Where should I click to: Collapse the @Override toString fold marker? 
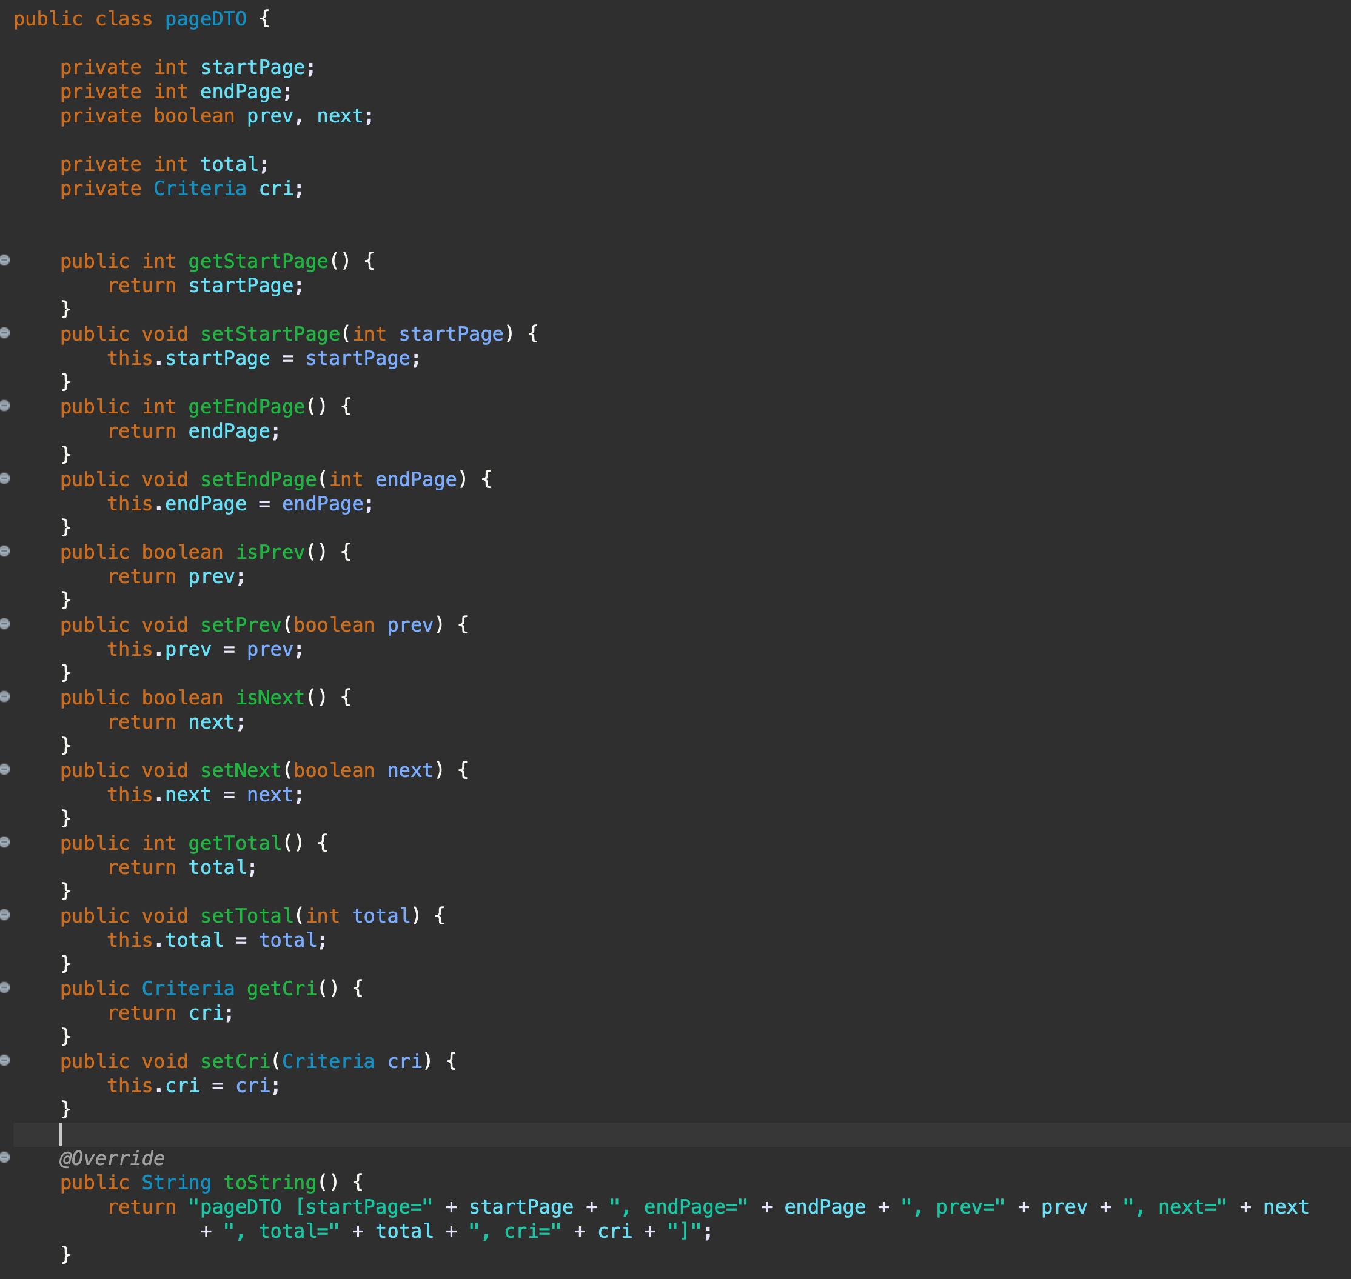coord(5,1157)
